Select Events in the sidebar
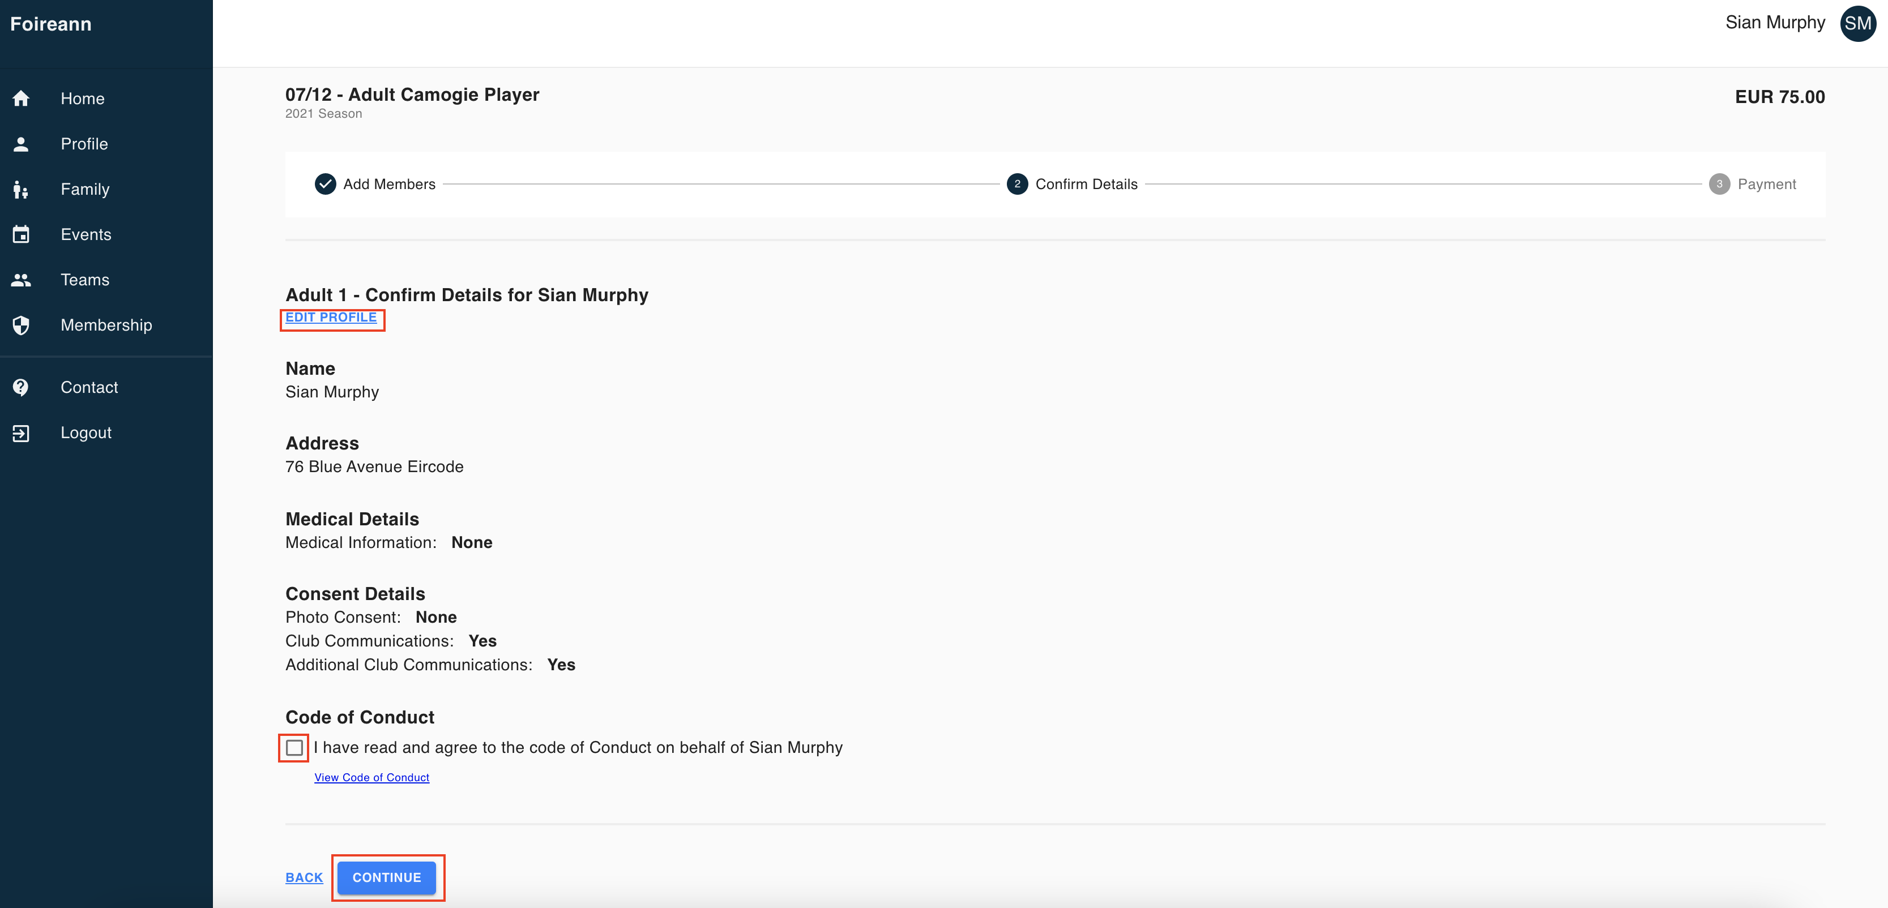This screenshot has width=1888, height=908. click(x=106, y=234)
